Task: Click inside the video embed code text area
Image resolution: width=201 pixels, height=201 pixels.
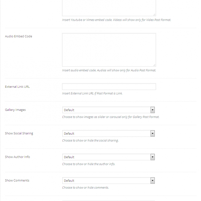Action: pyautogui.click(x=109, y=7)
